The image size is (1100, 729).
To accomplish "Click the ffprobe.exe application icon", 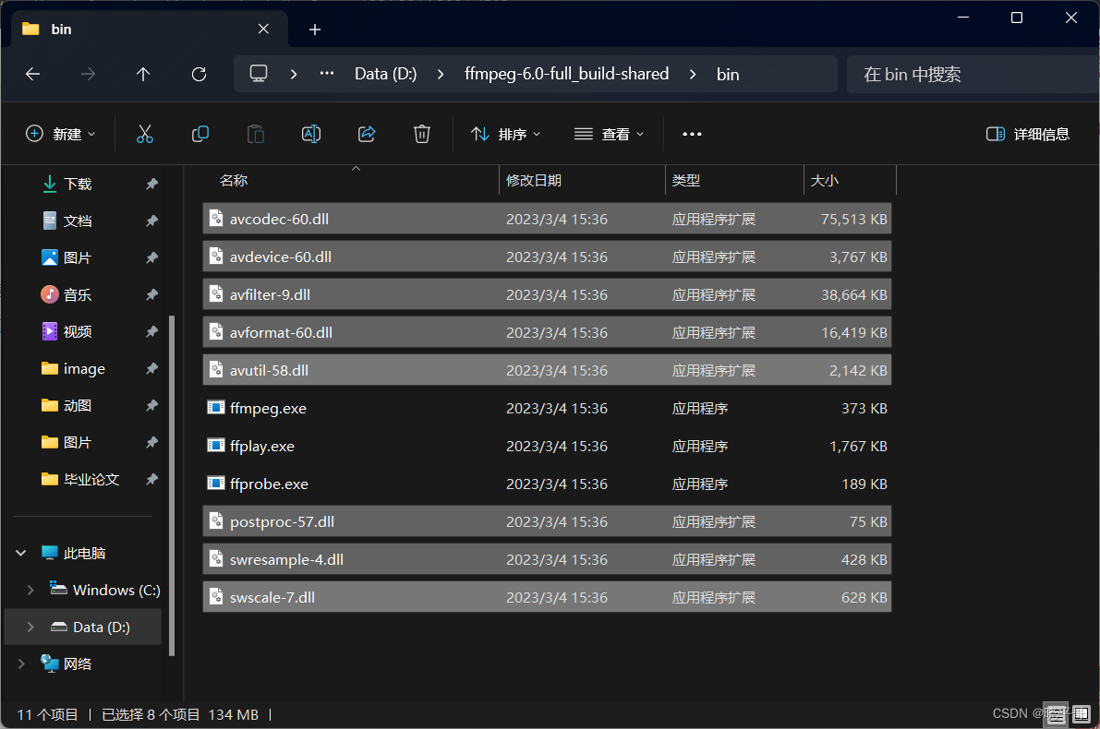I will click(x=216, y=484).
